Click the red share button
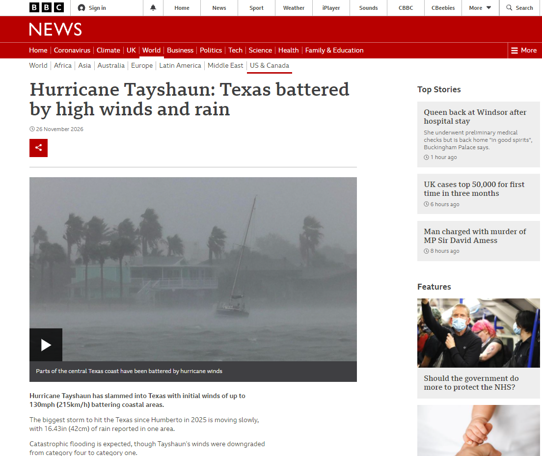542x456 pixels. tap(38, 148)
